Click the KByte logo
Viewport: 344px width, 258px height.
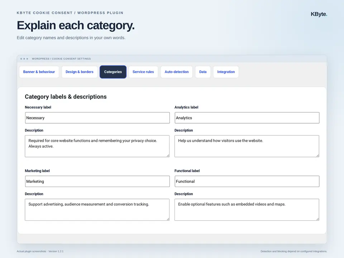pyautogui.click(x=319, y=14)
